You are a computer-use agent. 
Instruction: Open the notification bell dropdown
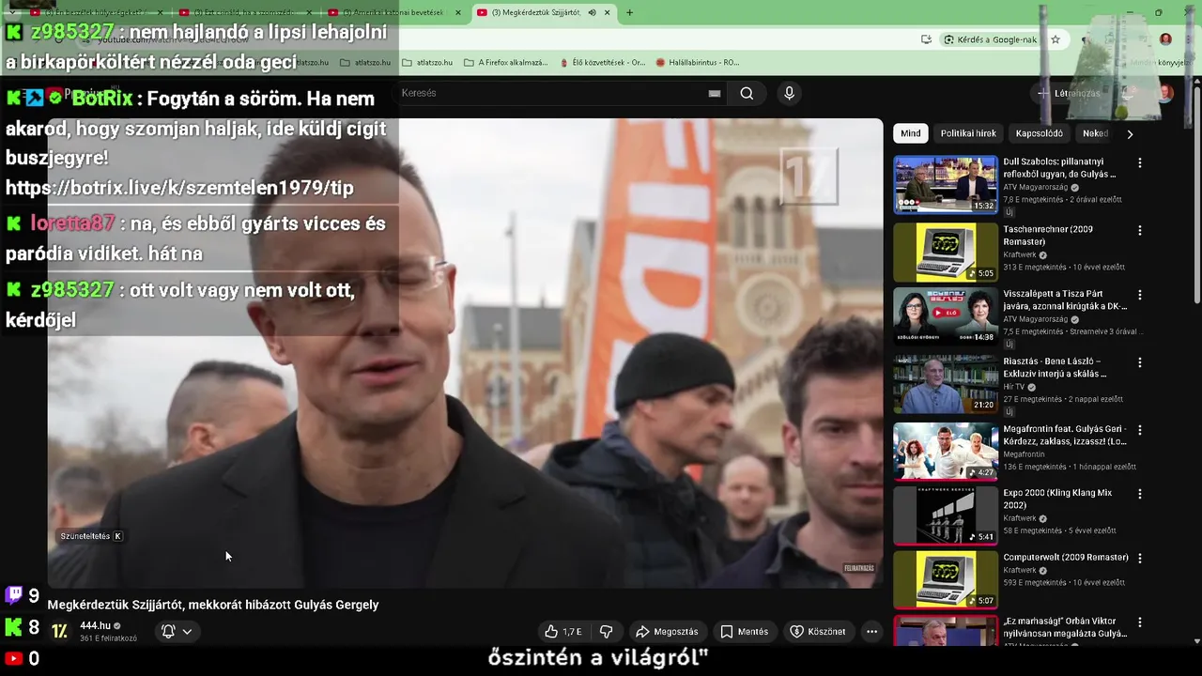[x=177, y=631]
